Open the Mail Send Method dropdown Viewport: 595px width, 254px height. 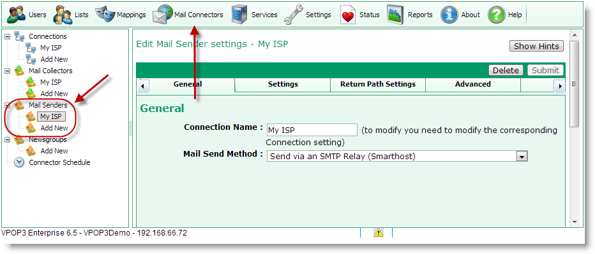[522, 156]
